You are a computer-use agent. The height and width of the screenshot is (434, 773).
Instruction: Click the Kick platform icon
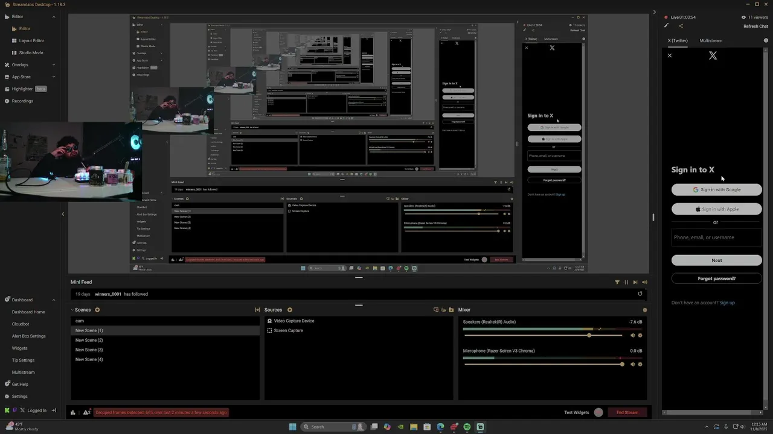pos(7,410)
